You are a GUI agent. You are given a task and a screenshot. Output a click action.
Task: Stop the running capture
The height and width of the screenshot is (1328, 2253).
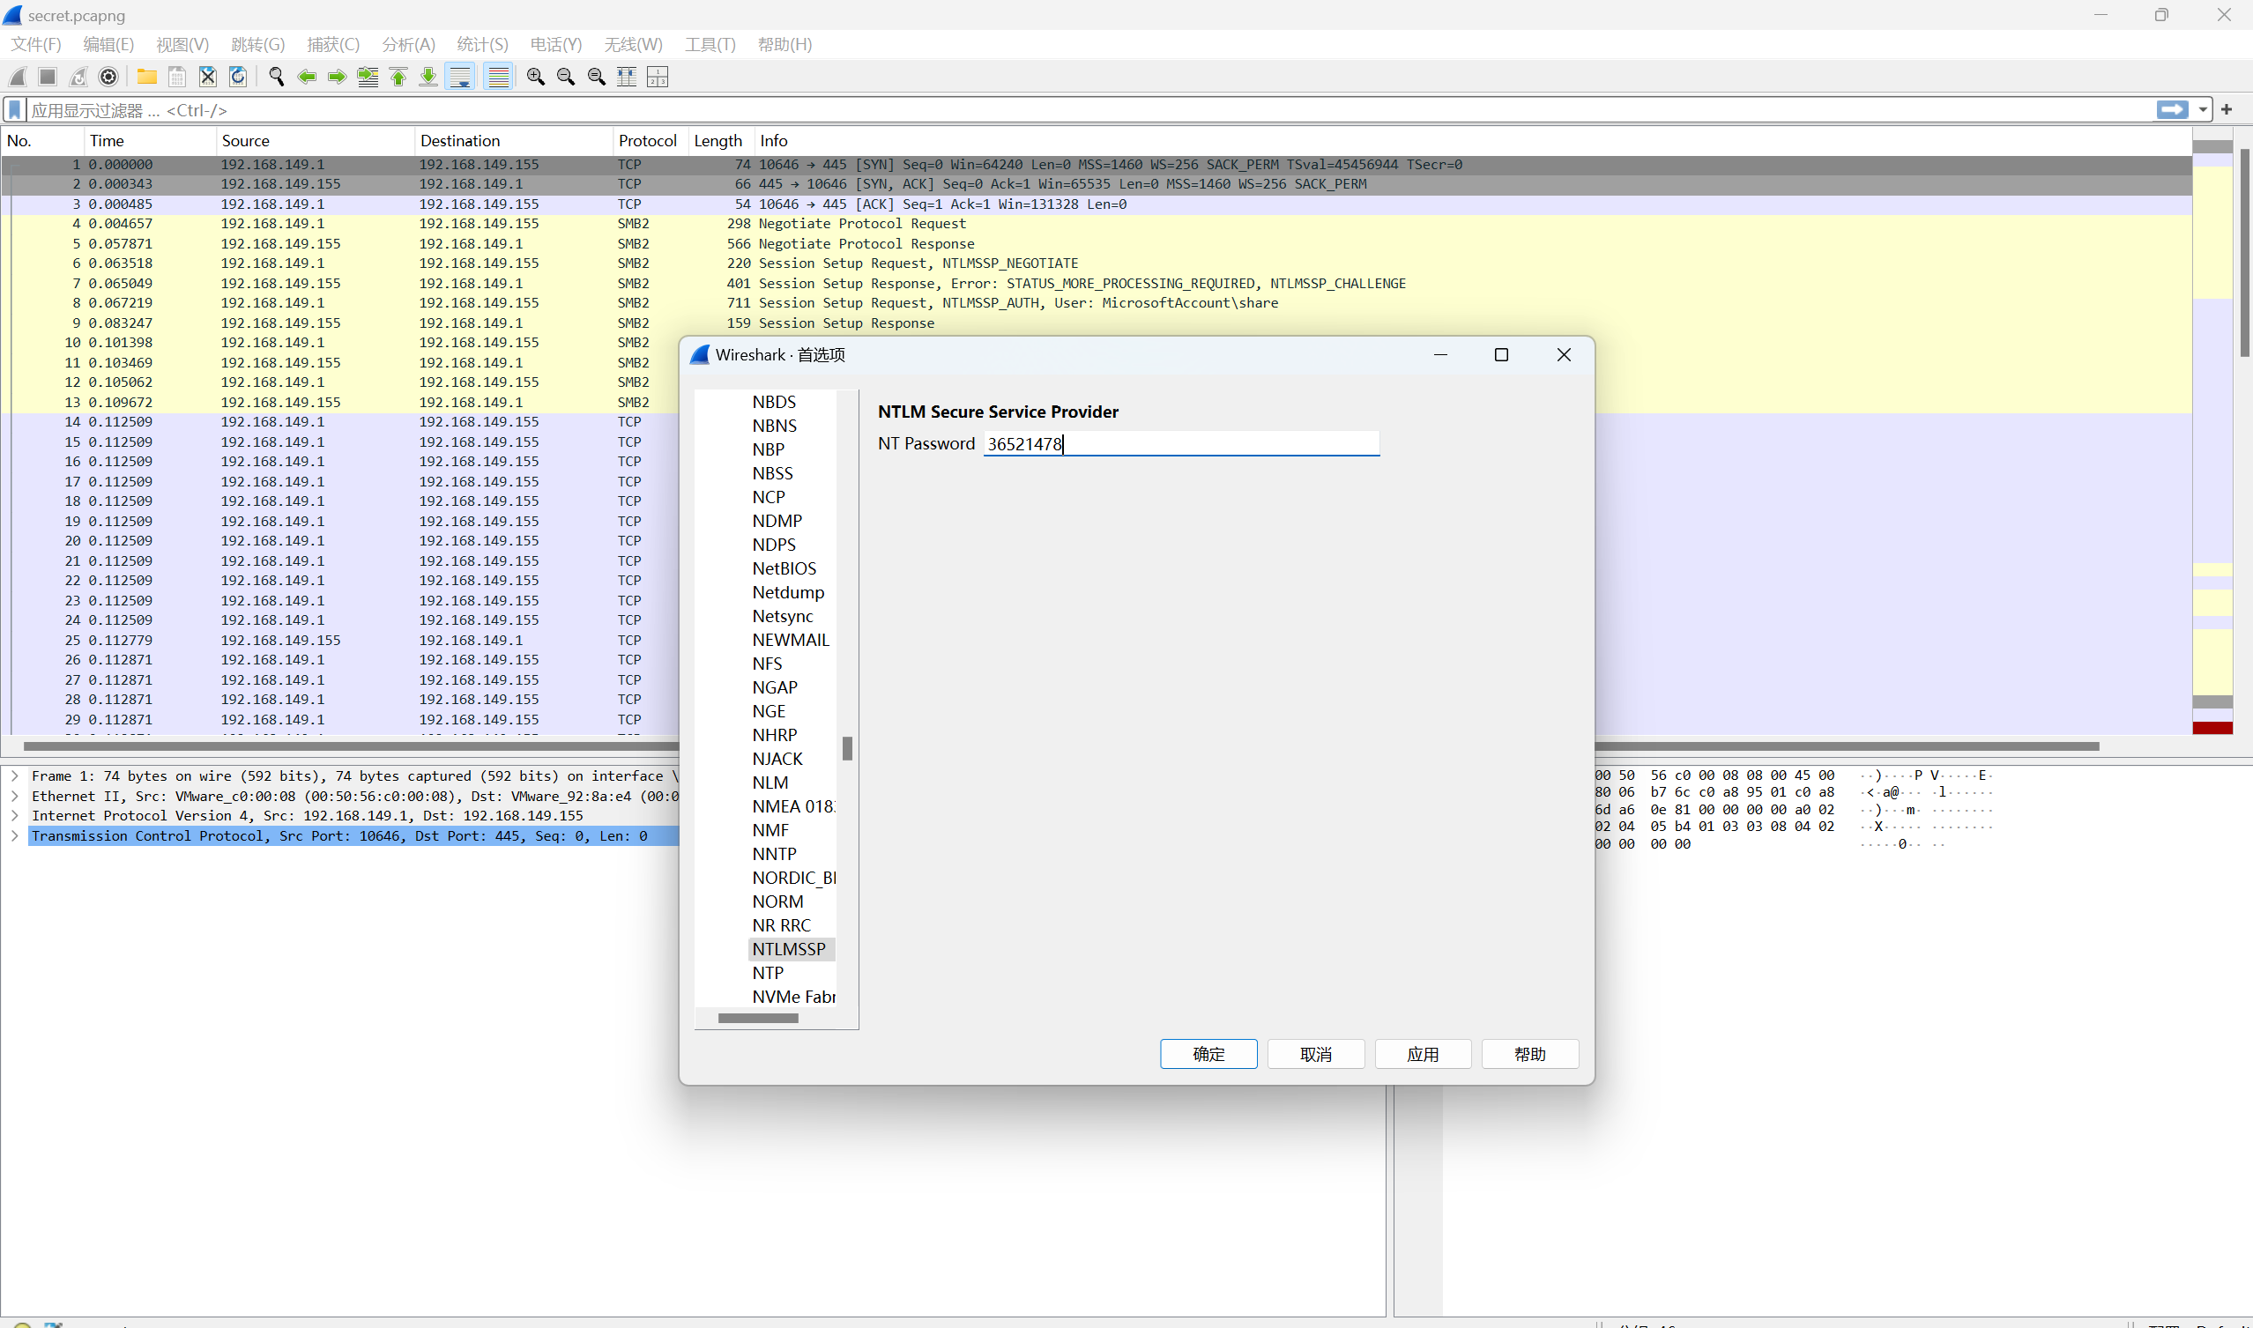(48, 77)
